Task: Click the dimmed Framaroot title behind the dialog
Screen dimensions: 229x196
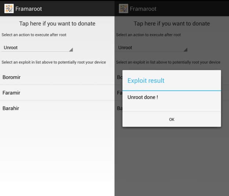Action: (x=143, y=9)
